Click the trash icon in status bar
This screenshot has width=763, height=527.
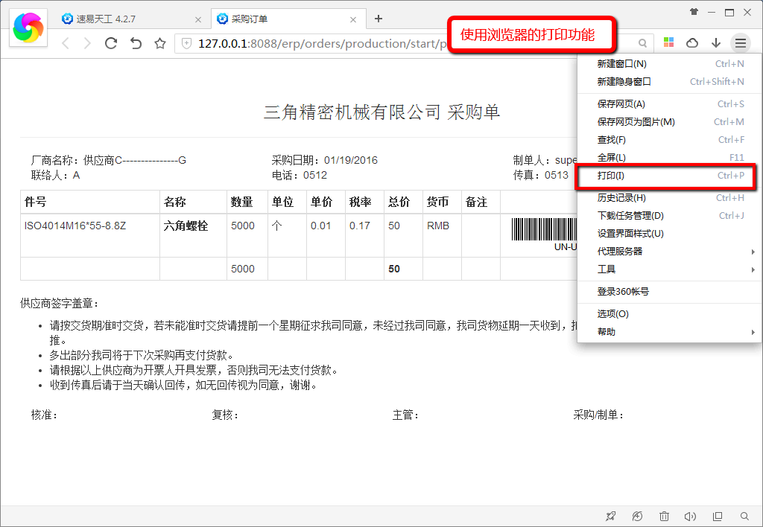(x=664, y=516)
